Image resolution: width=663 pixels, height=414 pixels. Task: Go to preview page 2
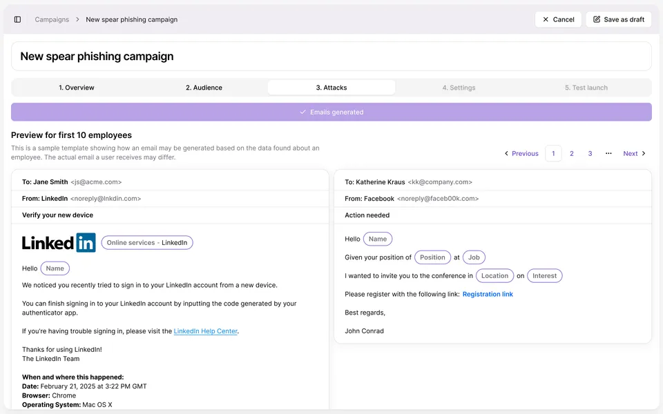tap(572, 153)
